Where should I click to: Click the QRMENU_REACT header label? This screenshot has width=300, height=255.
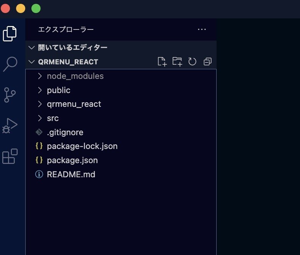68,62
